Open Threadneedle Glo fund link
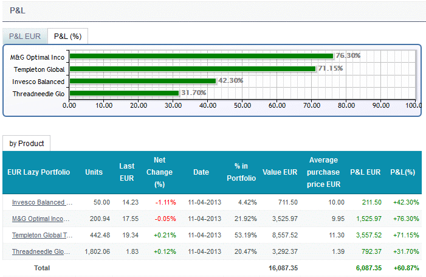 pos(41,251)
